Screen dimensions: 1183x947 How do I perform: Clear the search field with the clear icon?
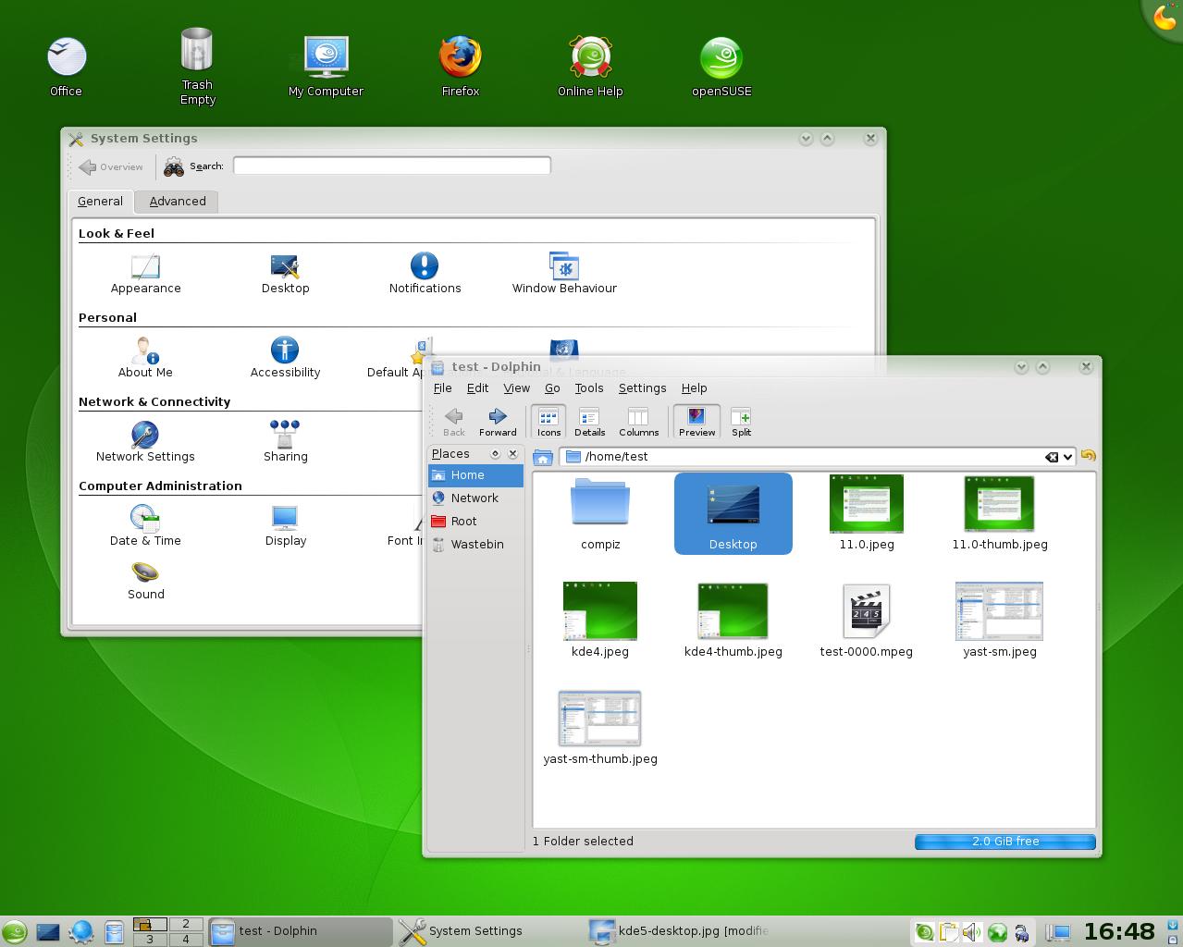coord(1052,456)
